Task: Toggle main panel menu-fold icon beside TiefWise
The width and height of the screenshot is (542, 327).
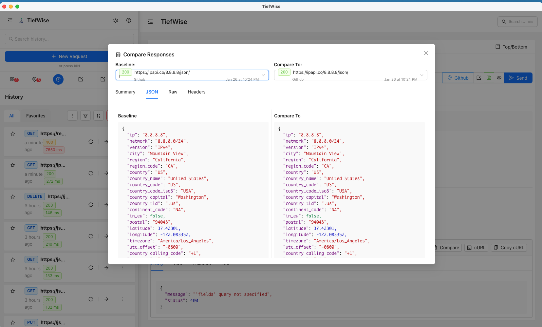Action: (150, 22)
